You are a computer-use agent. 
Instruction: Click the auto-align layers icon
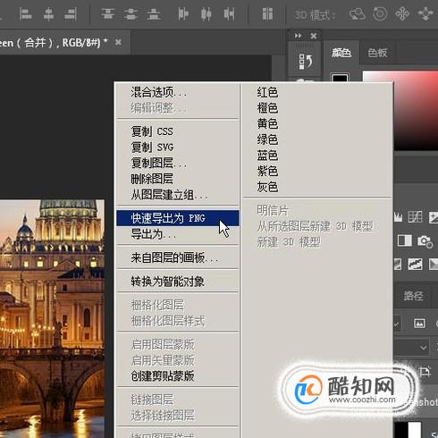point(267,14)
